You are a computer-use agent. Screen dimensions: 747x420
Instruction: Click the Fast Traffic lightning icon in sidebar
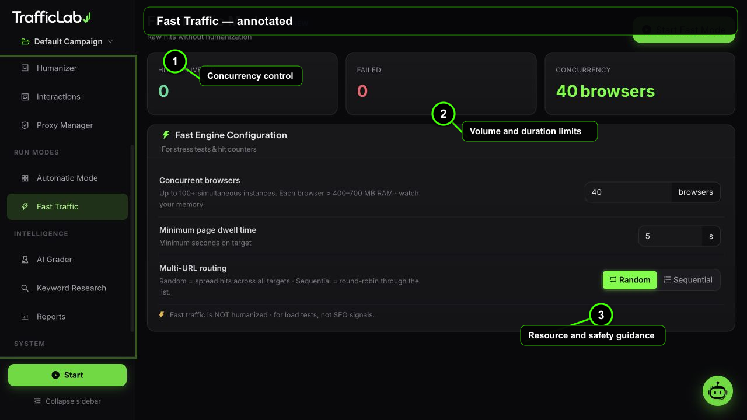click(x=25, y=207)
